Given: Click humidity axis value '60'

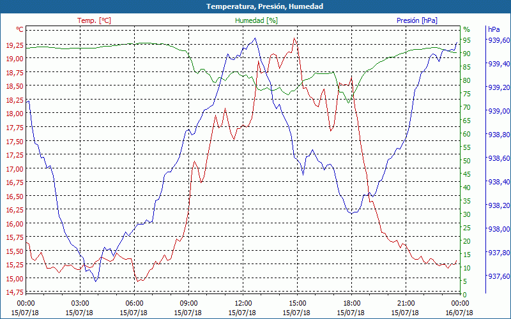Looking at the screenshot, I should 467,134.
